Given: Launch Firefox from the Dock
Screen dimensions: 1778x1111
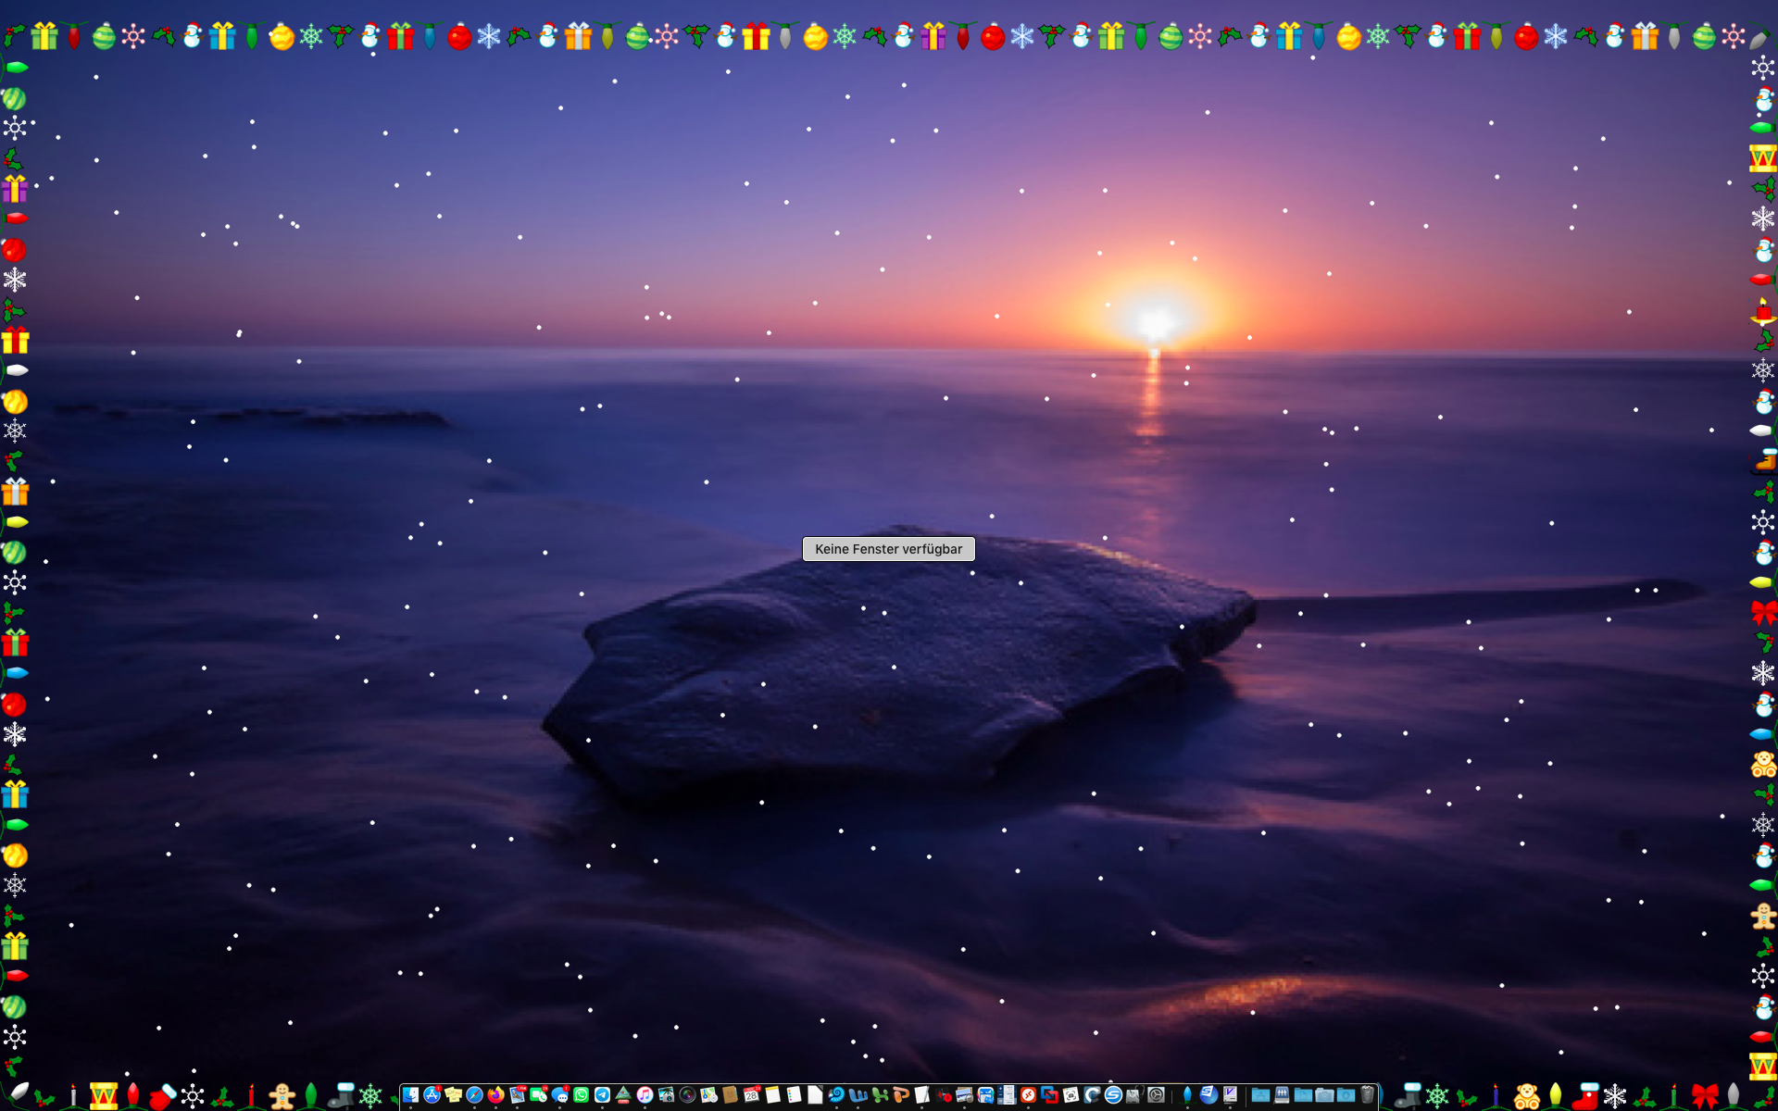Looking at the screenshot, I should click(x=495, y=1094).
